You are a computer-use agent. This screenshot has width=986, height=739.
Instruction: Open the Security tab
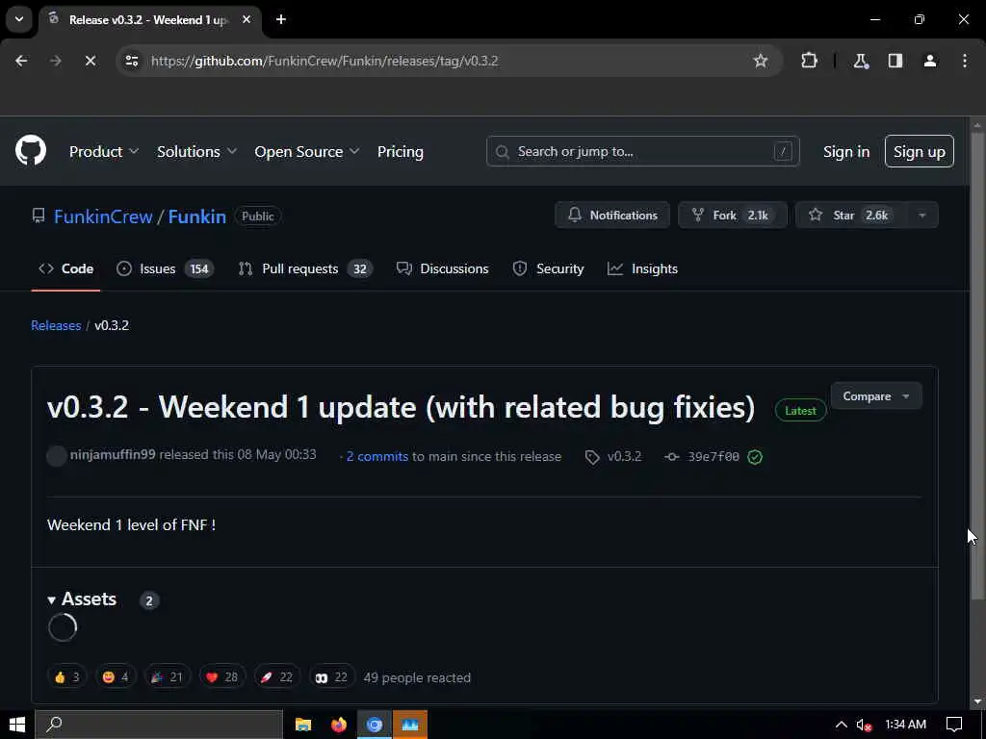click(x=548, y=268)
